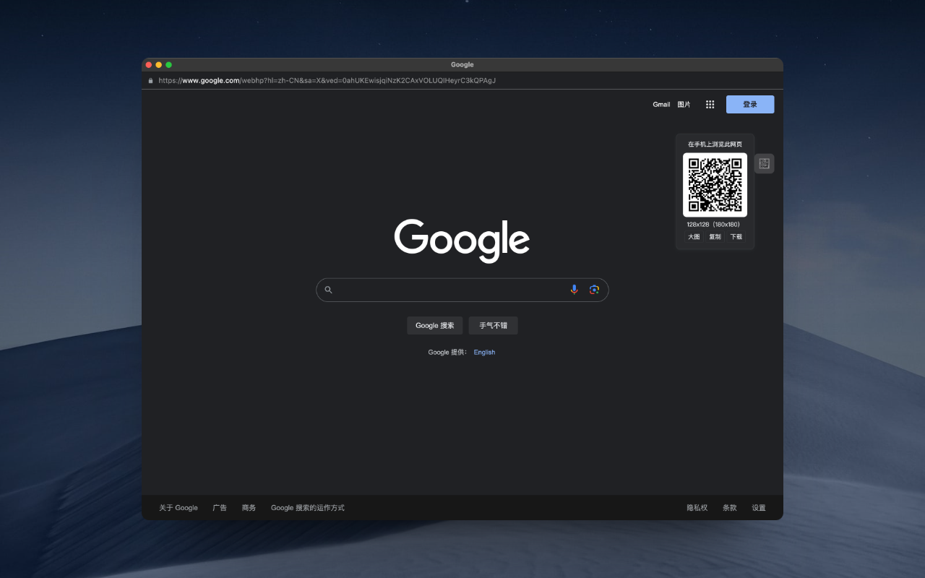The width and height of the screenshot is (925, 578).
Task: Click the 在手机上浏览此网页 heading
Action: click(715, 144)
